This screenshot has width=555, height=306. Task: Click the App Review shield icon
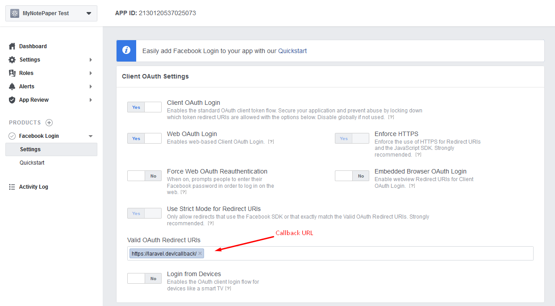[x=12, y=100]
